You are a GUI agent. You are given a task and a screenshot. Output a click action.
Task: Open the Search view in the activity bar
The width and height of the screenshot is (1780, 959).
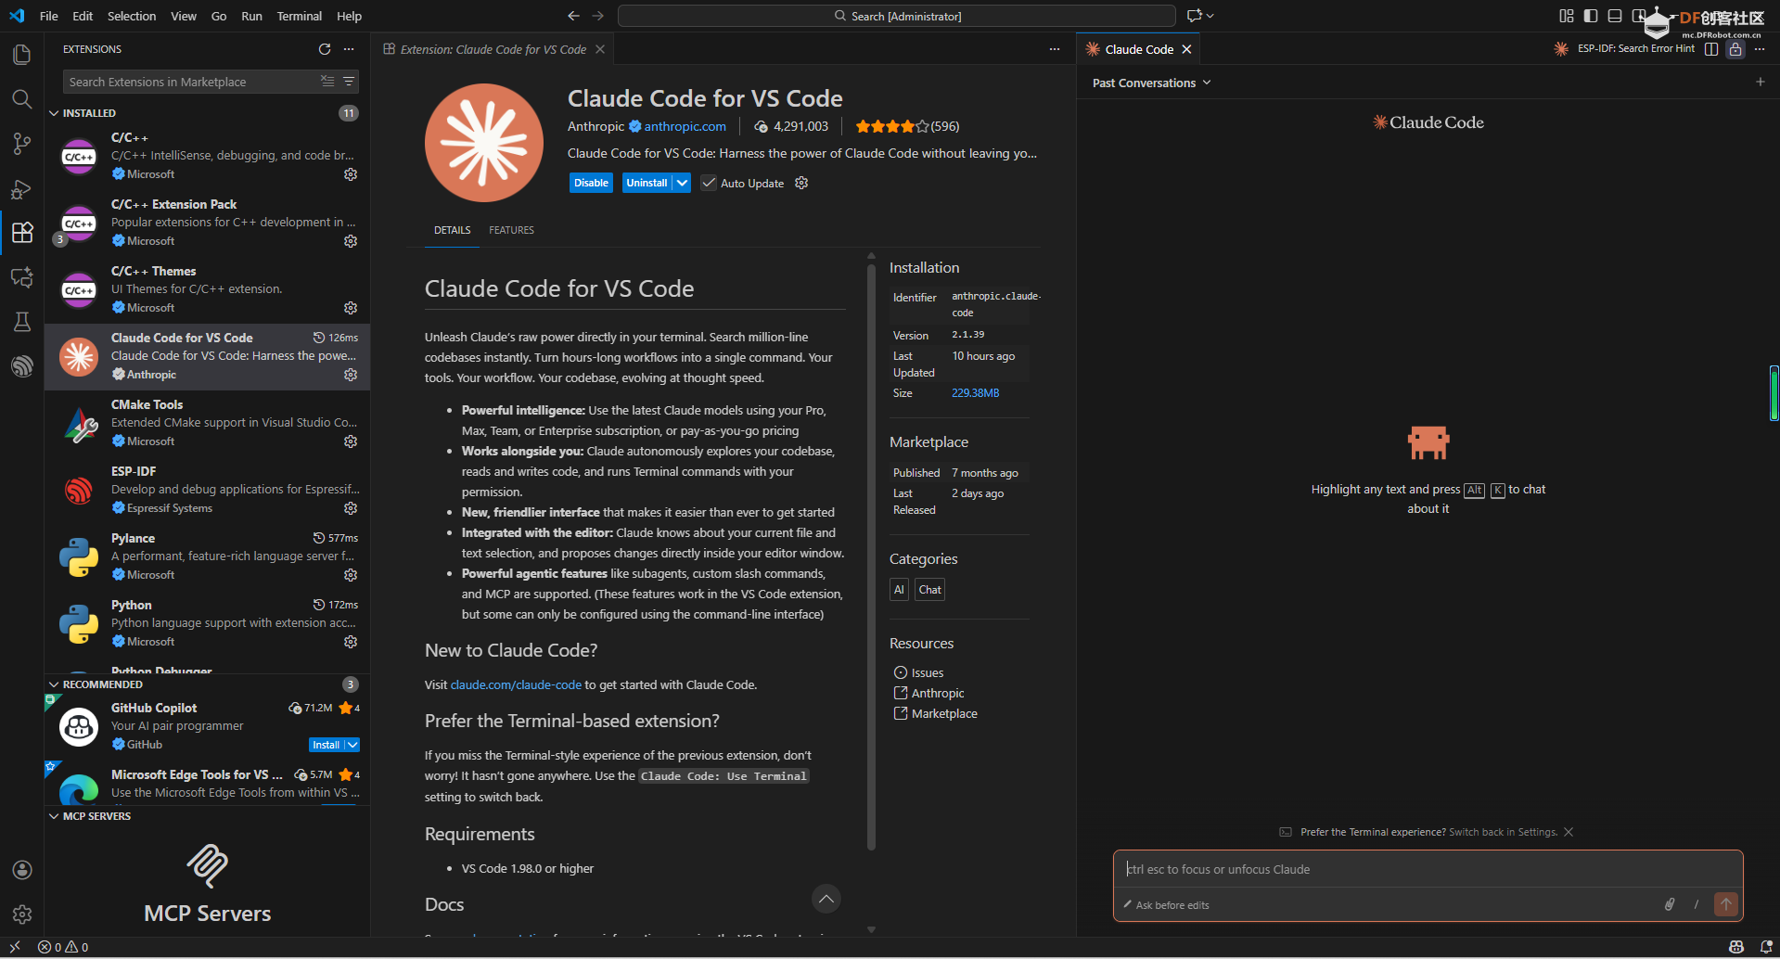pos(22,99)
